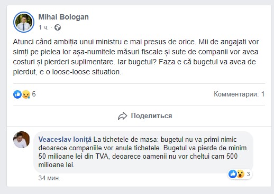The height and width of the screenshot is (194, 274).
Task: Click the phrase 'loose-loose situation' in the post
Action: coord(87,72)
